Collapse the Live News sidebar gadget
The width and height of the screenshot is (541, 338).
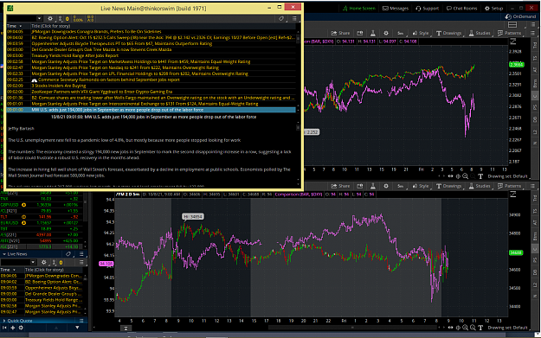4,254
